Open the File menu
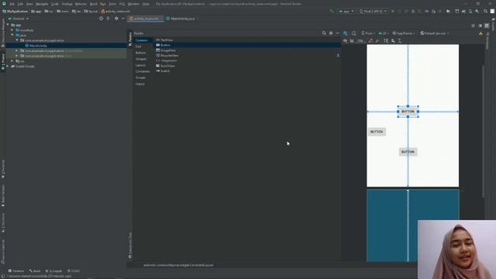496x279 pixels. click(x=12, y=4)
